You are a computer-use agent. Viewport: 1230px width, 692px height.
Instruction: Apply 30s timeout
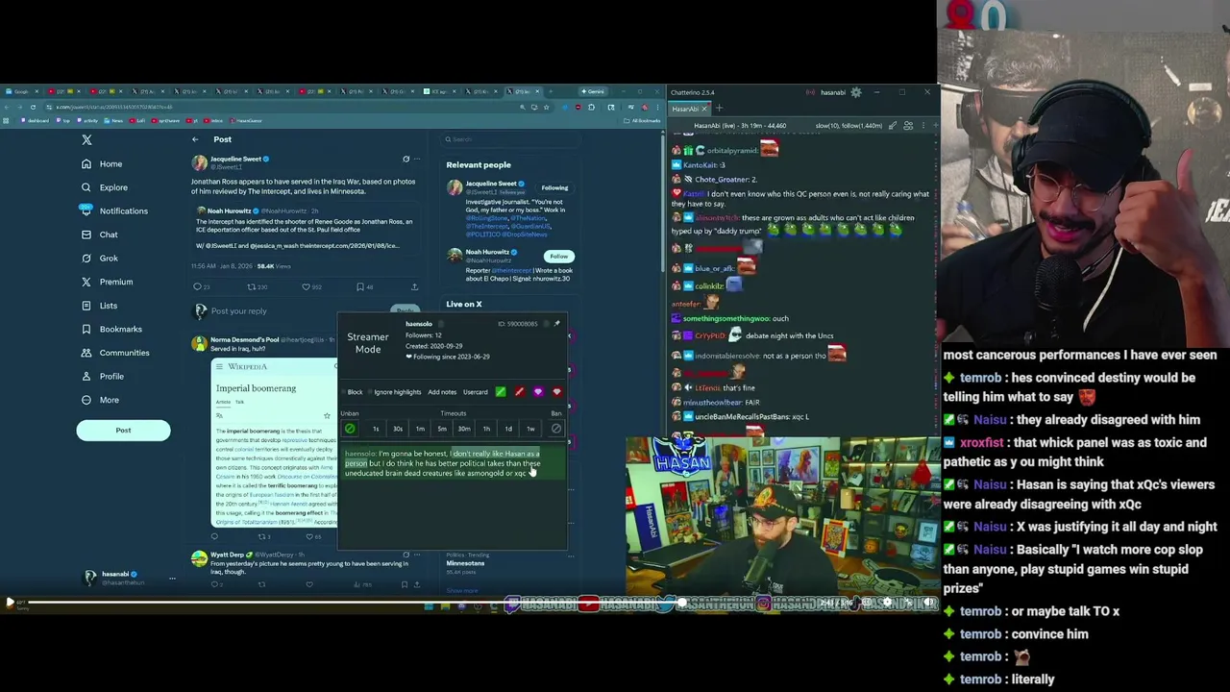398,429
